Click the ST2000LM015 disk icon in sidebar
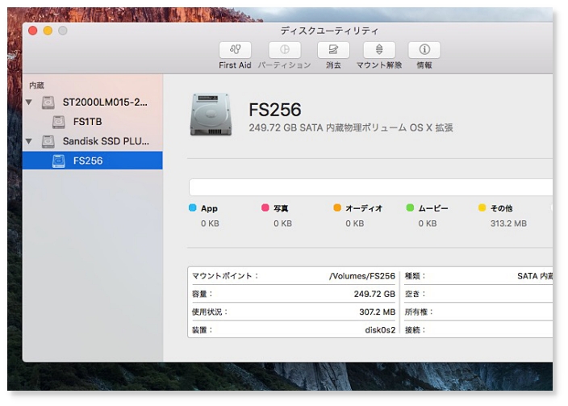This screenshot has height=406, width=568. coord(49,103)
